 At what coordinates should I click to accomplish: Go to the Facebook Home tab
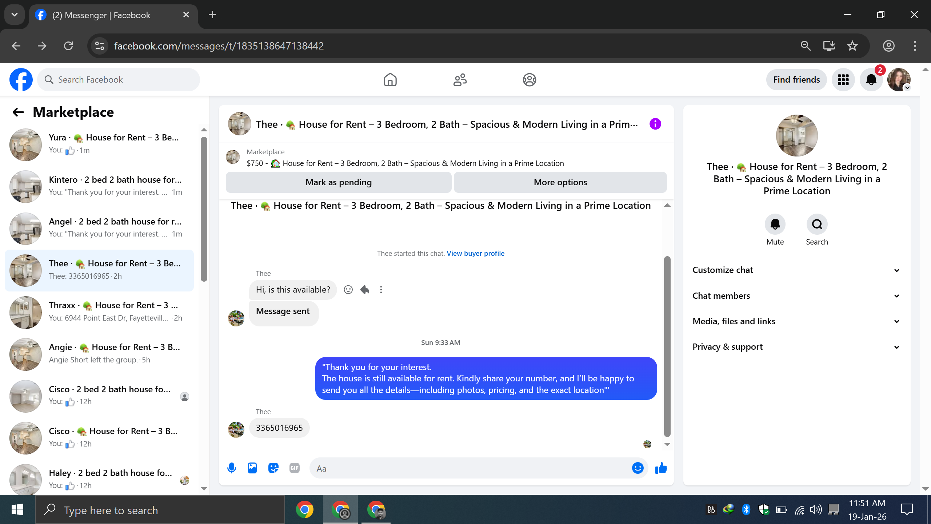click(x=390, y=80)
